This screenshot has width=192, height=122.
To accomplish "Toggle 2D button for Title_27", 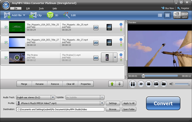I will click(96, 43).
